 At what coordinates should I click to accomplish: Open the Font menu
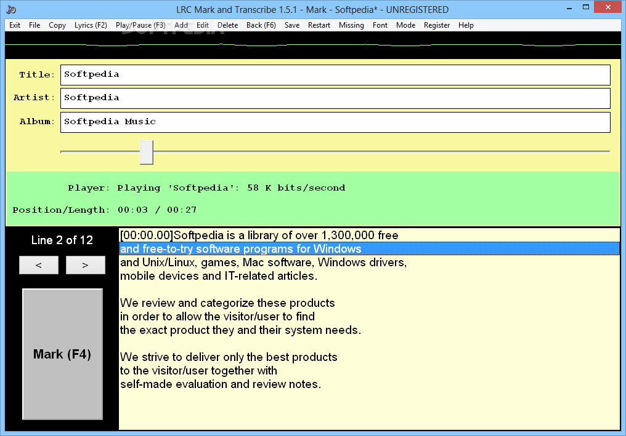click(380, 25)
